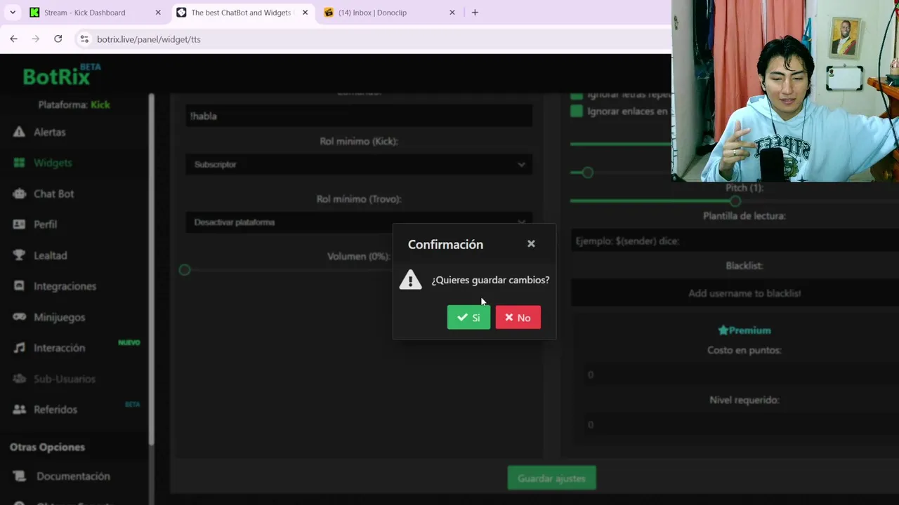This screenshot has width=899, height=505.
Task: Adjust the Volumen (0%) slider handle
Action: coord(185,270)
